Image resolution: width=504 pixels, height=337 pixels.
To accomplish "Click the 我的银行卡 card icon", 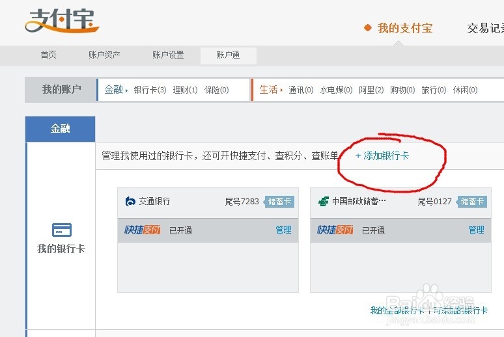I will pos(62,230).
